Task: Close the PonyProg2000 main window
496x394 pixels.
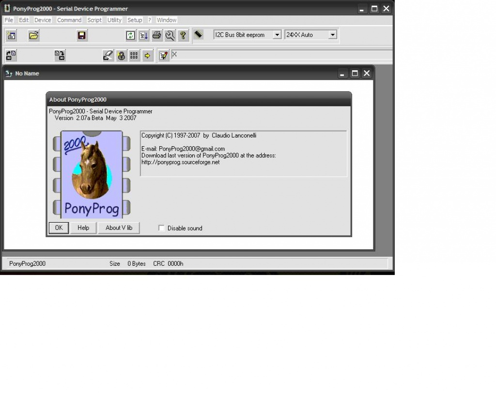Action: [x=386, y=9]
